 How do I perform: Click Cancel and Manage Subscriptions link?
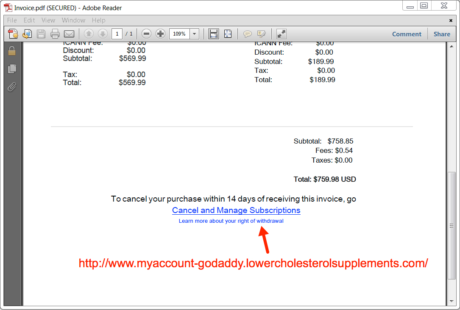coord(236,210)
